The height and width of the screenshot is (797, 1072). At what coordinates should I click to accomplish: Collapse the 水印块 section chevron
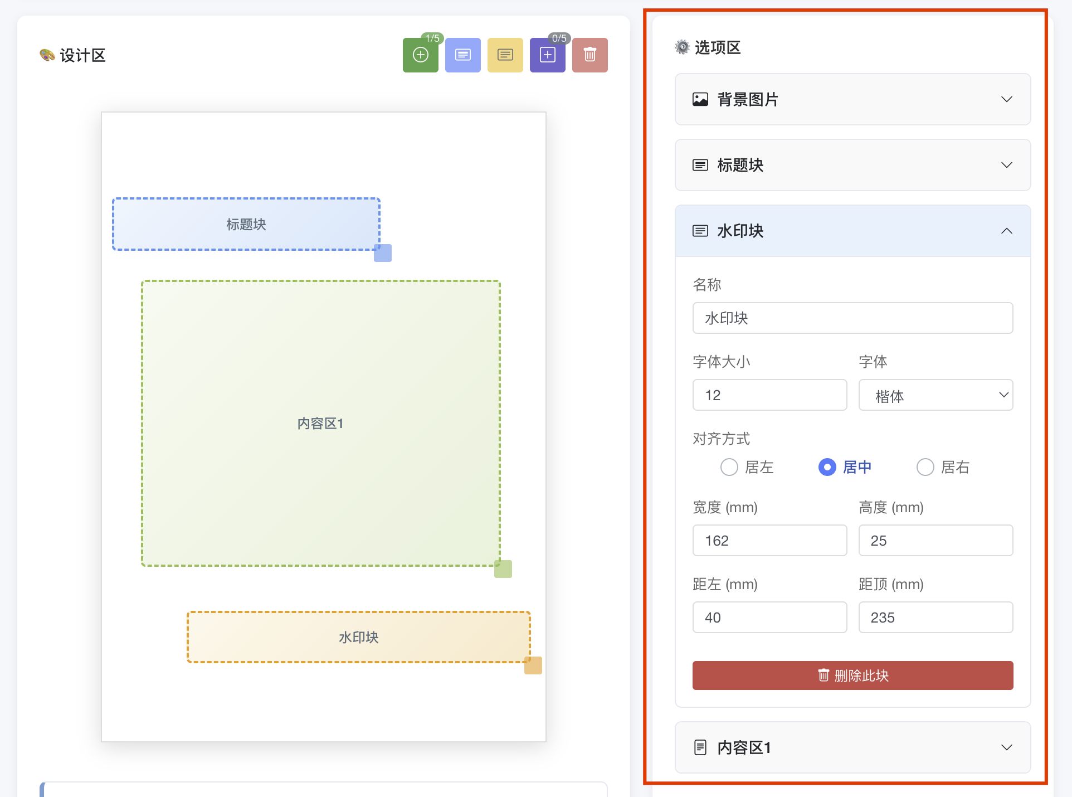pyautogui.click(x=1006, y=231)
